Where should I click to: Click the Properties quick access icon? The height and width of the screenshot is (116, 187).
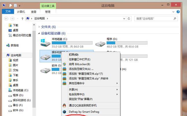click(11, 6)
